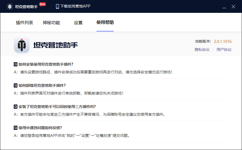Viewport: 242px width, 150px height.
Task: Click the 当前版本 label
Action: coord(203,41)
